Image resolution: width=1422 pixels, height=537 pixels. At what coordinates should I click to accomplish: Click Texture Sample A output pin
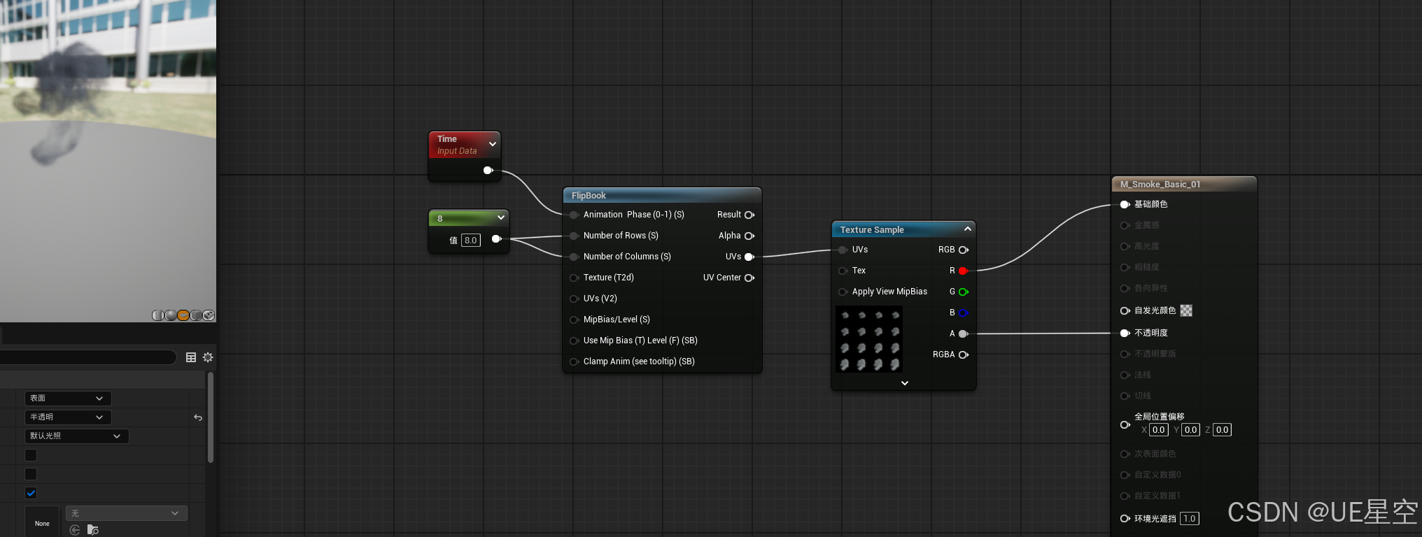964,334
